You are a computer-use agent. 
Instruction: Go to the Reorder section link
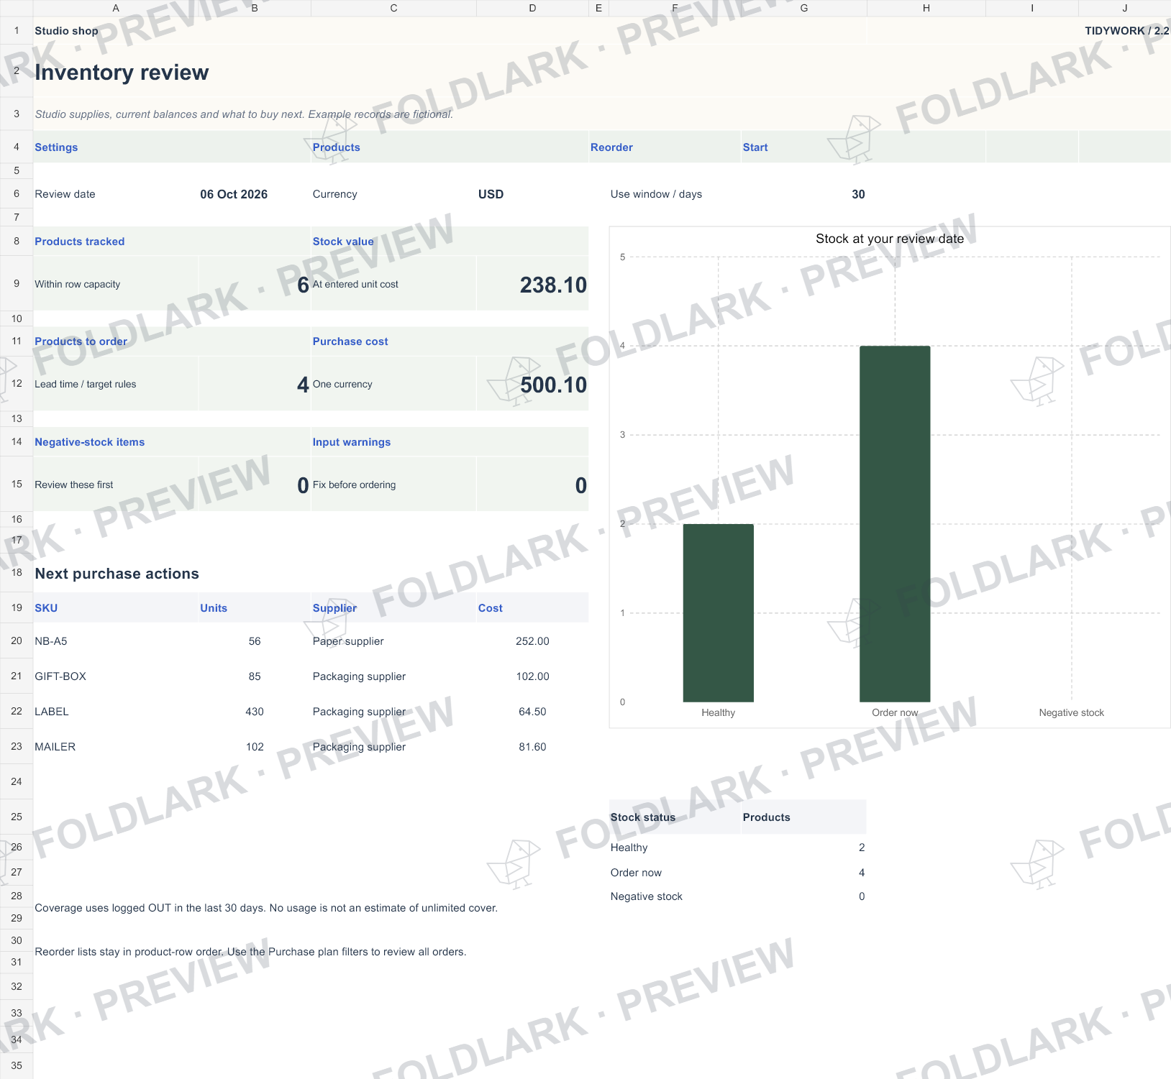611,147
